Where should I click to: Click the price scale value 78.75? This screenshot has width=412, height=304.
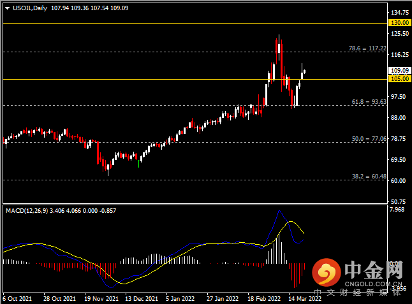(399, 138)
